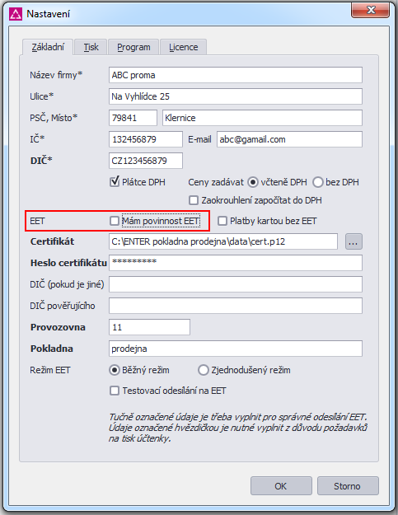Screen dimensions: 398x515
Task: Select the bez DPH radio button
Action: coord(318,182)
